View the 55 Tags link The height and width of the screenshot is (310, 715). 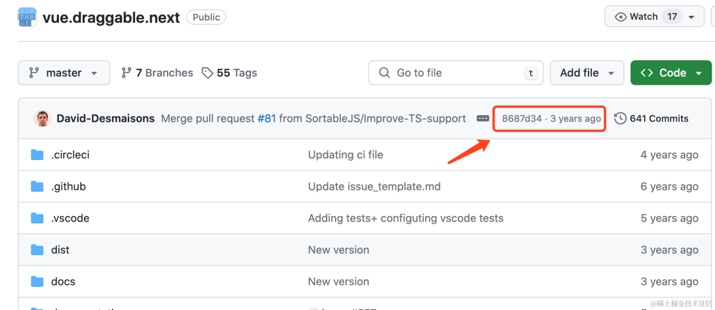[229, 73]
